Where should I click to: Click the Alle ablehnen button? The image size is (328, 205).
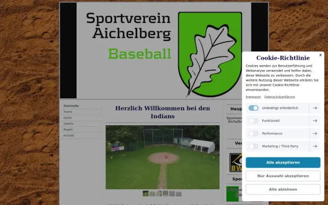283,189
